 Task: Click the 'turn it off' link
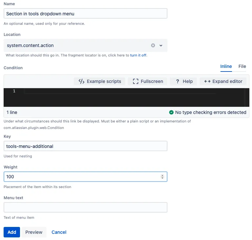(x=138, y=55)
